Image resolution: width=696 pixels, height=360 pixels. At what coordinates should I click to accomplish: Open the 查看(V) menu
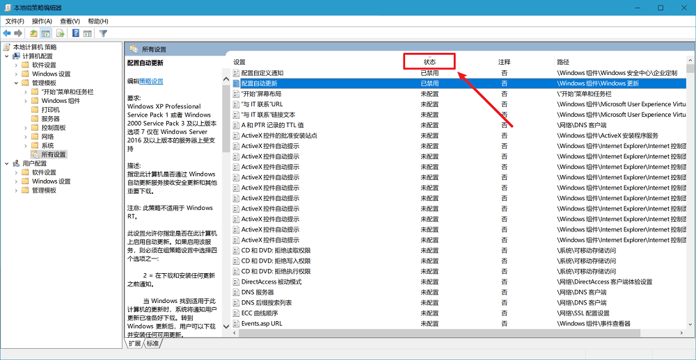click(70, 22)
